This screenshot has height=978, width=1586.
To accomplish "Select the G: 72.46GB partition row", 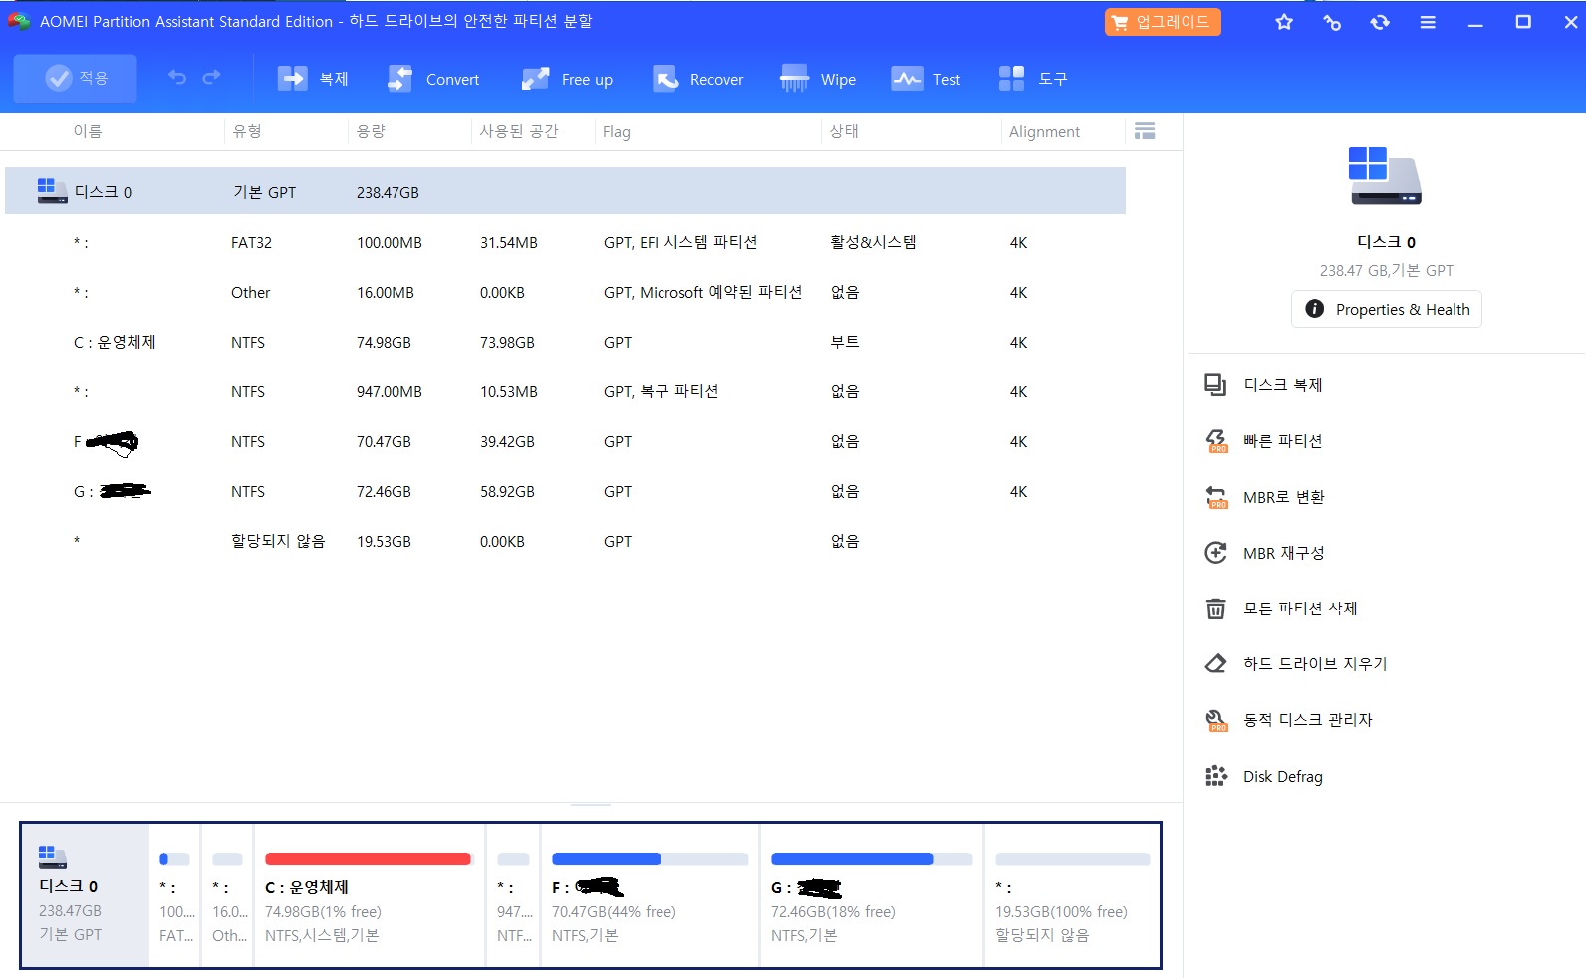I will point(565,491).
